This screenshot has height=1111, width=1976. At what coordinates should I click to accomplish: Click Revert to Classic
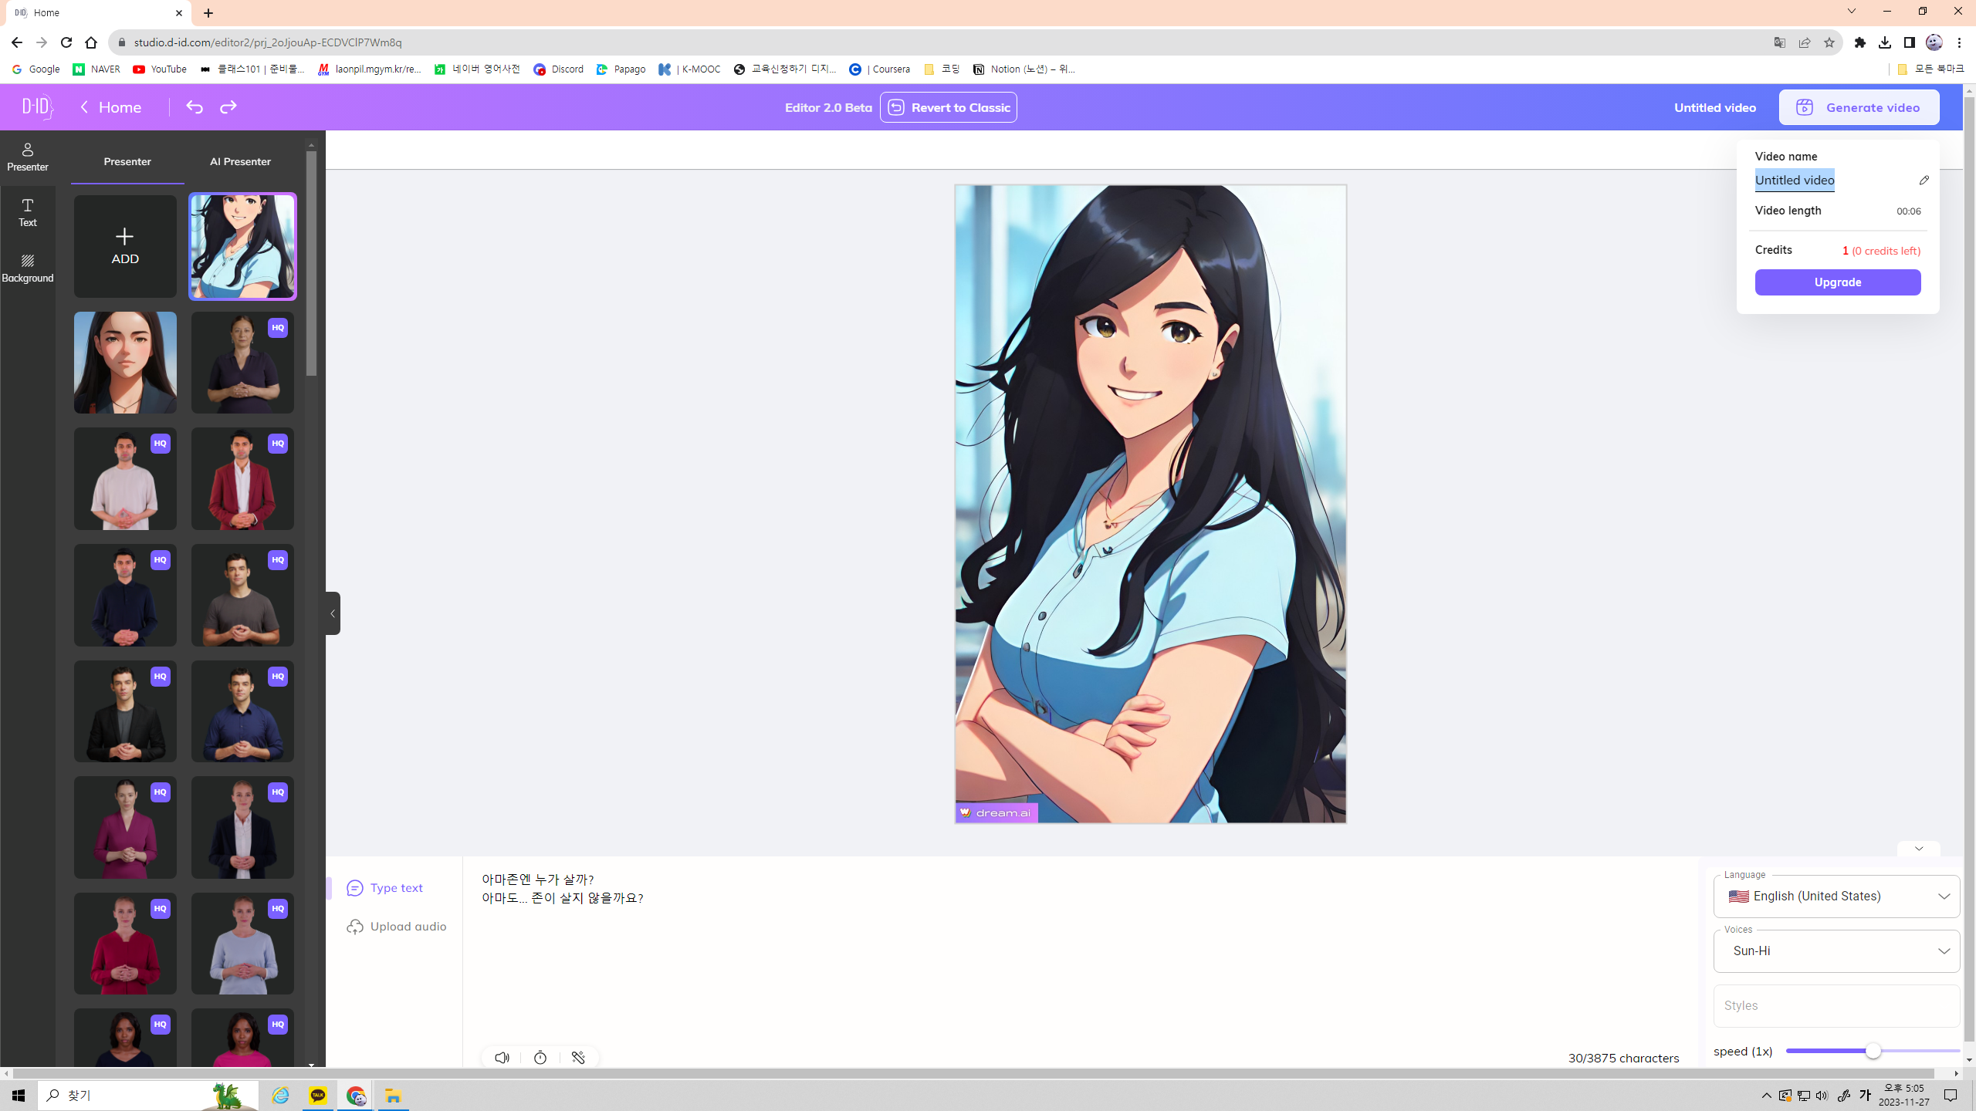coord(949,107)
